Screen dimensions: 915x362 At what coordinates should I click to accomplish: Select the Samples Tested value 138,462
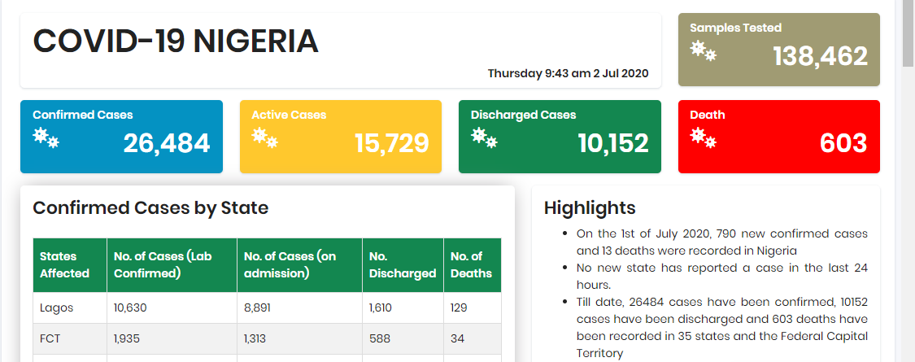821,57
